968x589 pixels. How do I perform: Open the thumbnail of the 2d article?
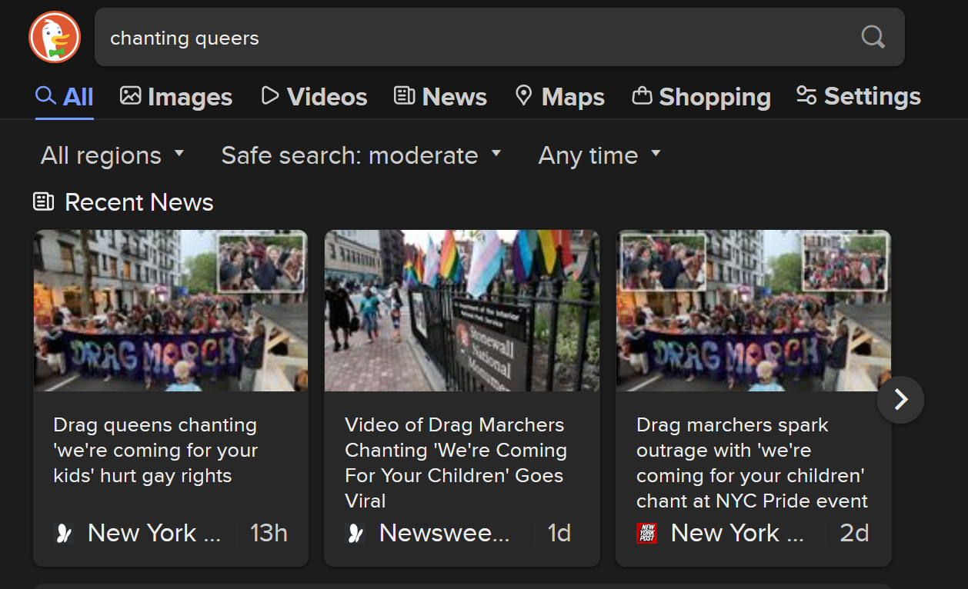[753, 311]
